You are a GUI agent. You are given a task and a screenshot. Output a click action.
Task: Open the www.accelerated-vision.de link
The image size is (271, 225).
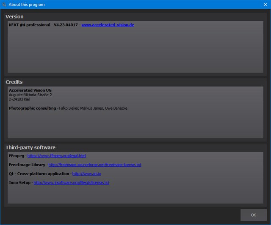click(108, 25)
